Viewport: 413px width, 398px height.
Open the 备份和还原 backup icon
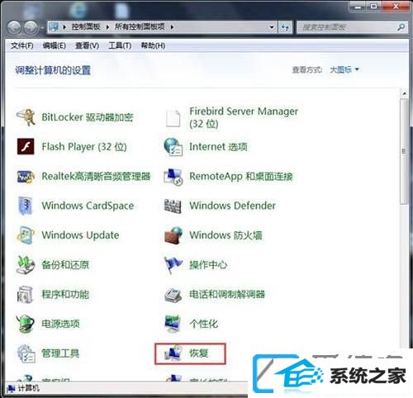(26, 265)
